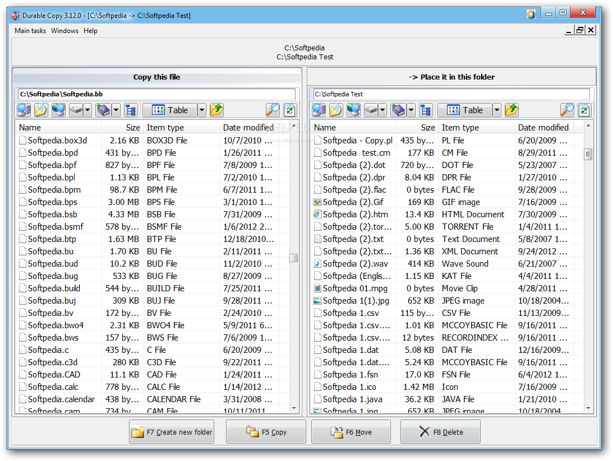Click left pane scrollbar down arrow
Image resolution: width=613 pixels, height=461 pixels.
tap(293, 409)
